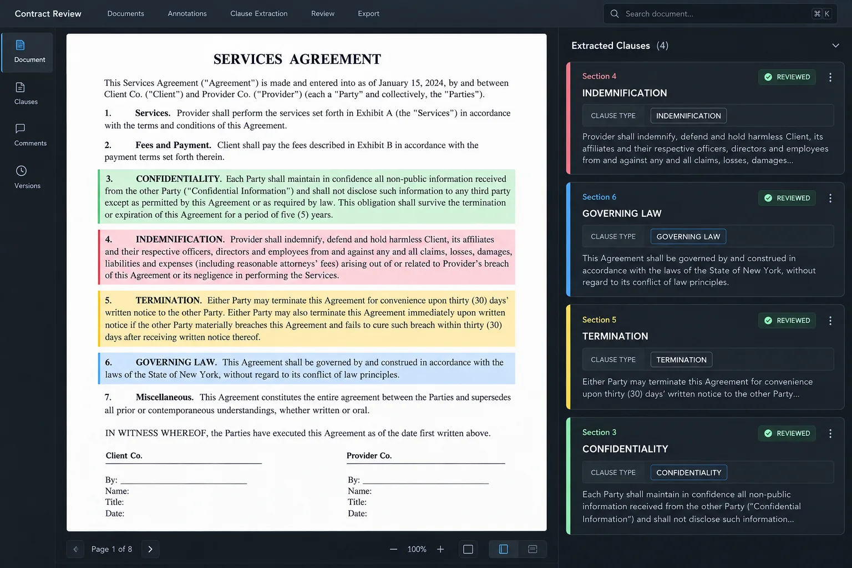Switch to single page view mode

[468, 549]
